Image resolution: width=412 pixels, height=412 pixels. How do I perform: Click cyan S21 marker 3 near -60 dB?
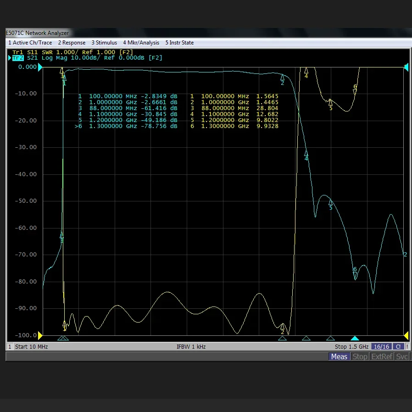click(62, 237)
